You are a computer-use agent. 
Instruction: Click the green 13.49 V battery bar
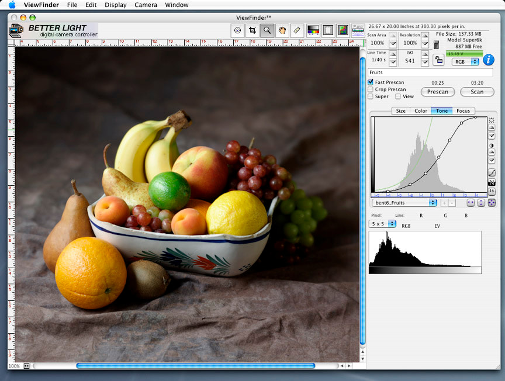[464, 53]
